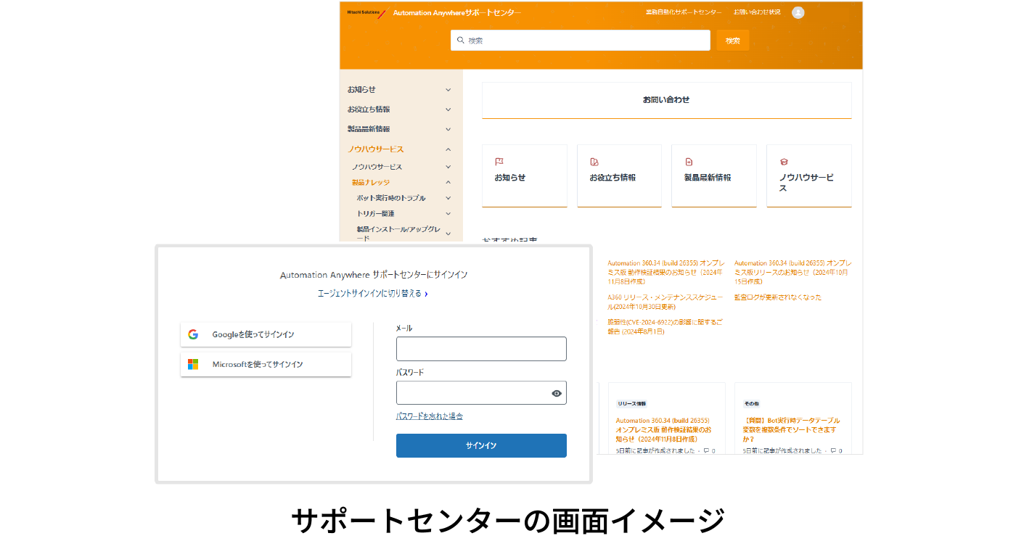This screenshot has width=1016, height=557.
Task: Focus the パスワード input field
Action: [x=481, y=393]
